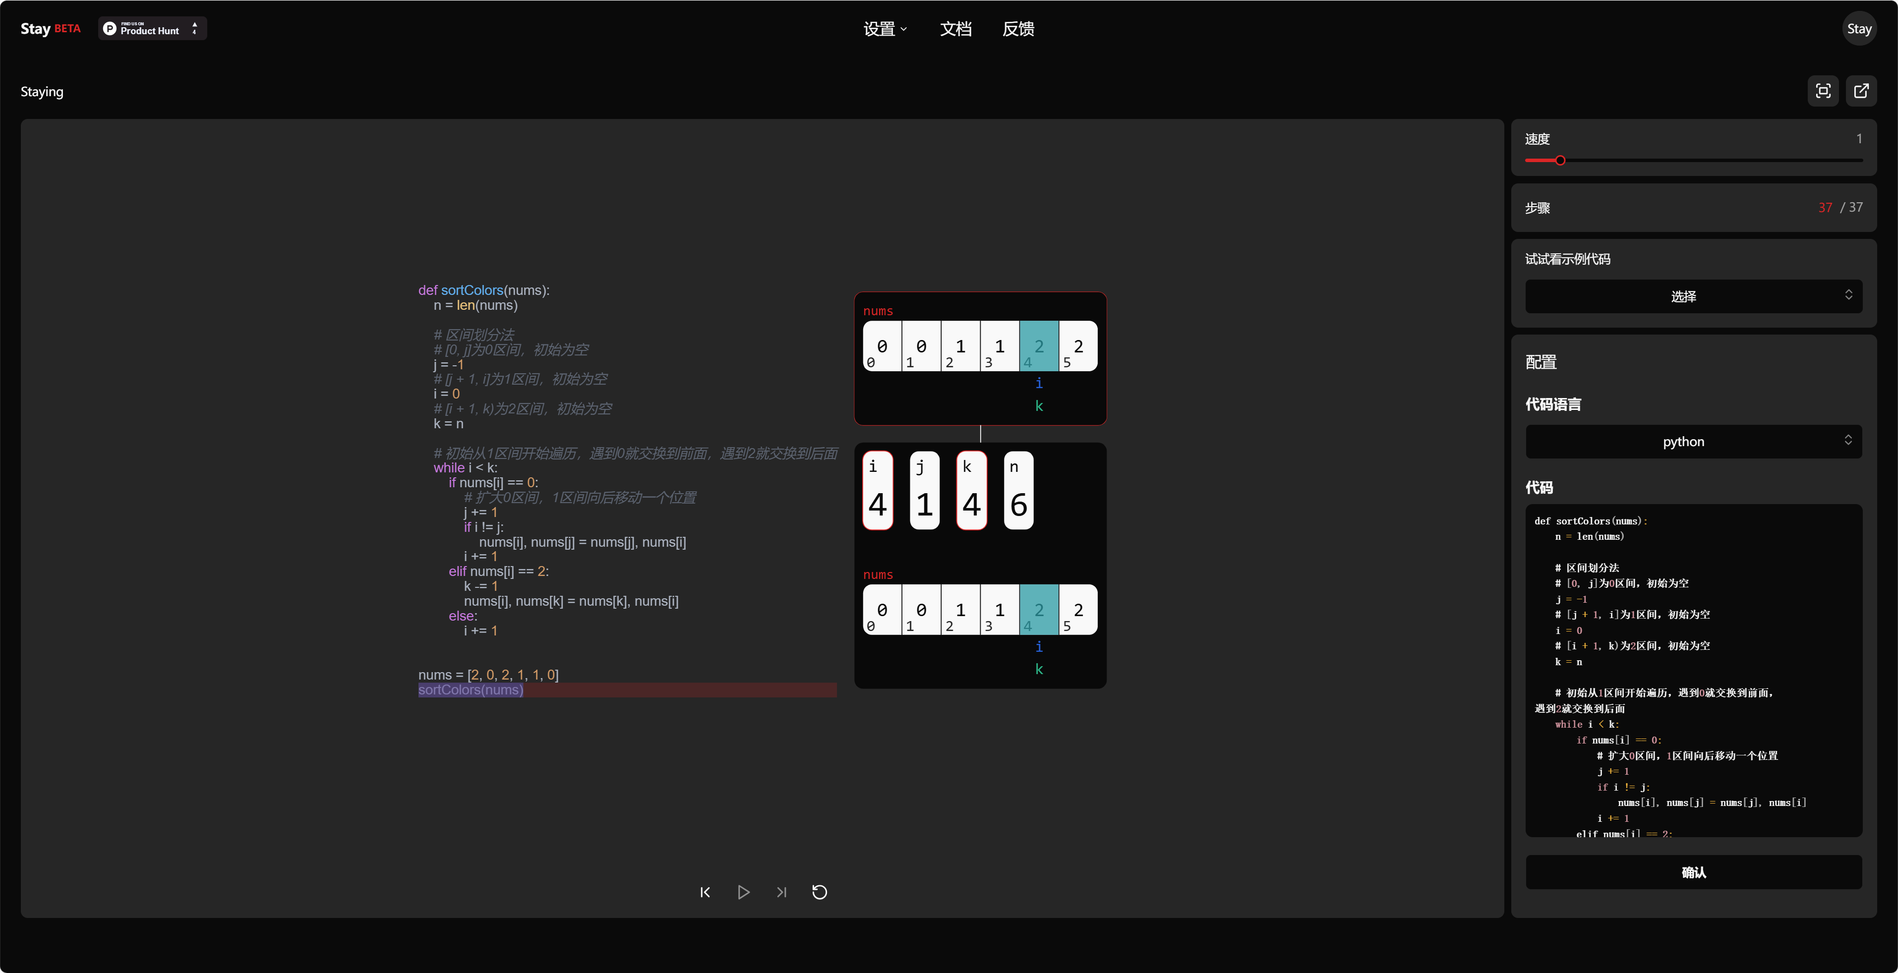Screen dimensions: 1898x973
Task: Open the 反馈 menu item
Action: [x=1018, y=29]
